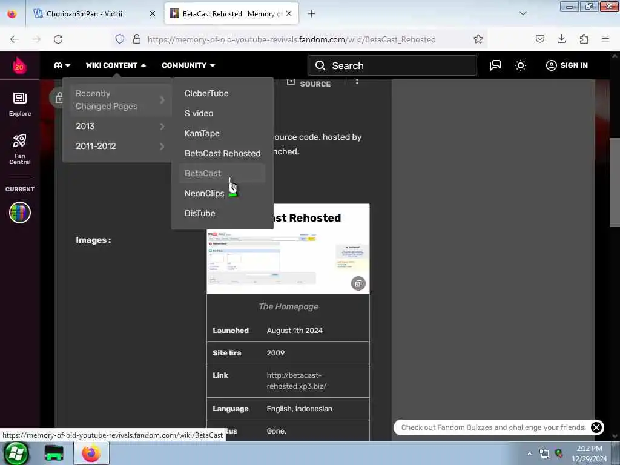Expand the COMMUNITY dropdown
This screenshot has height=465, width=620.
[188, 65]
